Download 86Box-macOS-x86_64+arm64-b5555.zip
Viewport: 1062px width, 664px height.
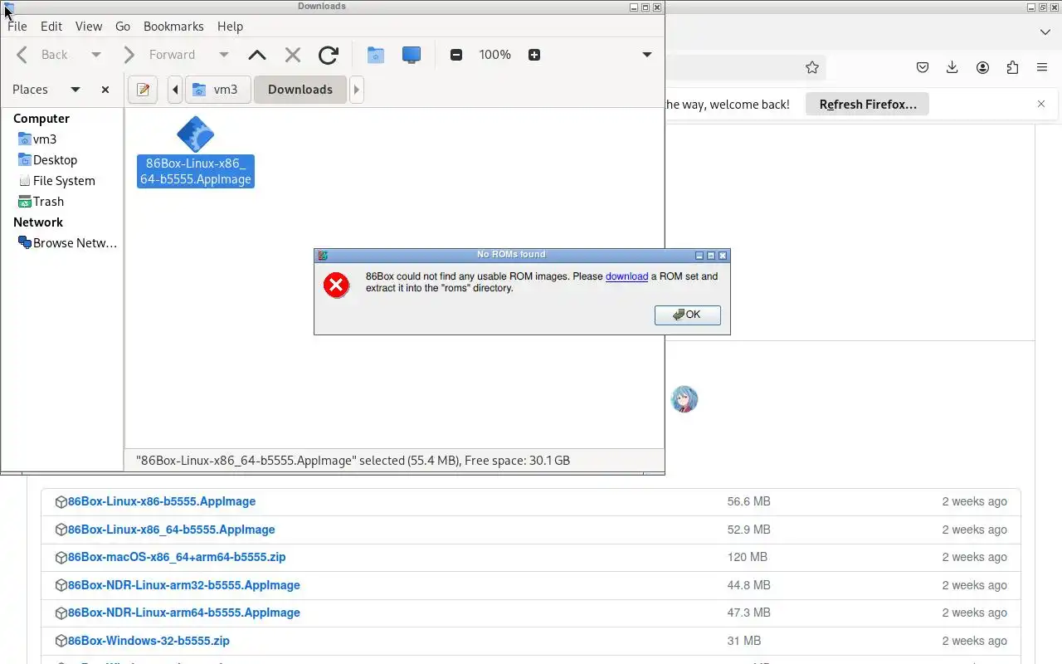(177, 557)
